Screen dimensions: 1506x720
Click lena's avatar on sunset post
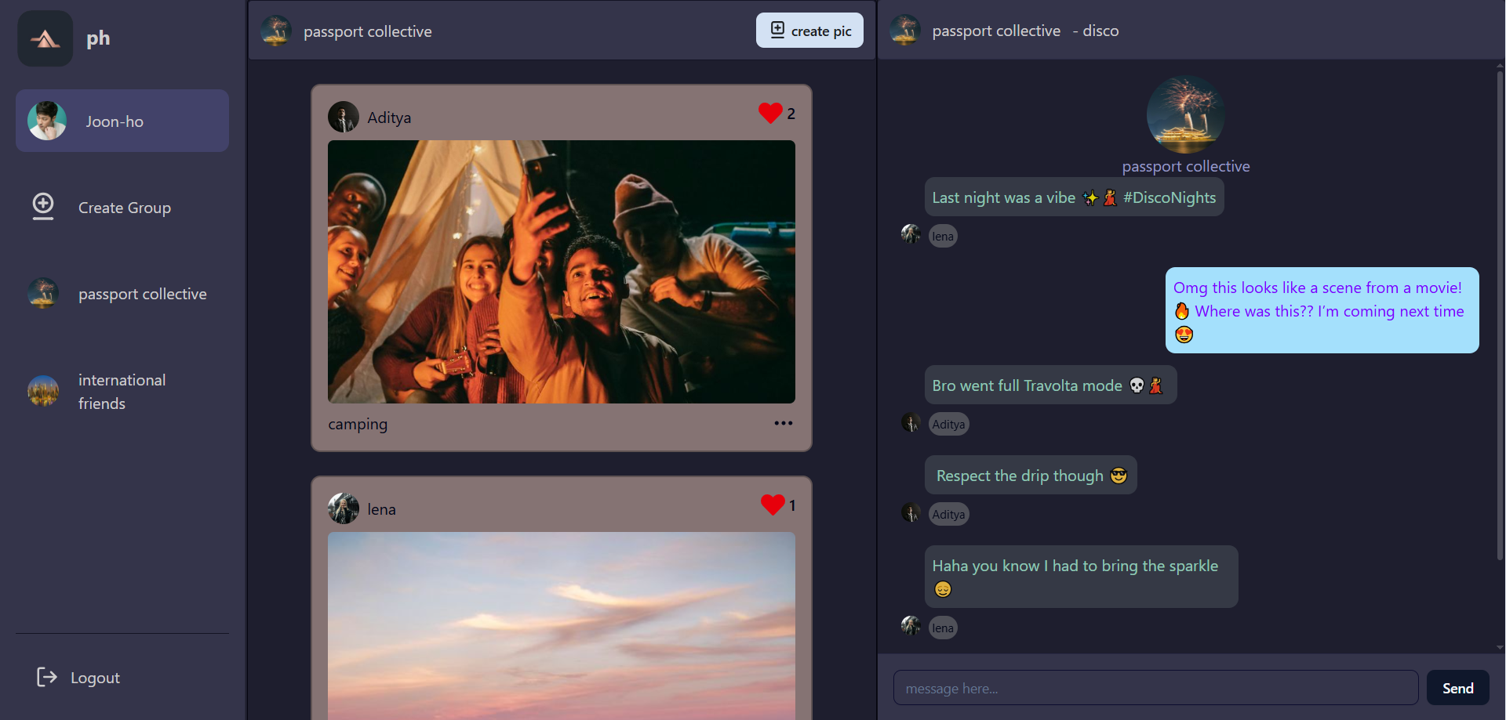point(344,508)
